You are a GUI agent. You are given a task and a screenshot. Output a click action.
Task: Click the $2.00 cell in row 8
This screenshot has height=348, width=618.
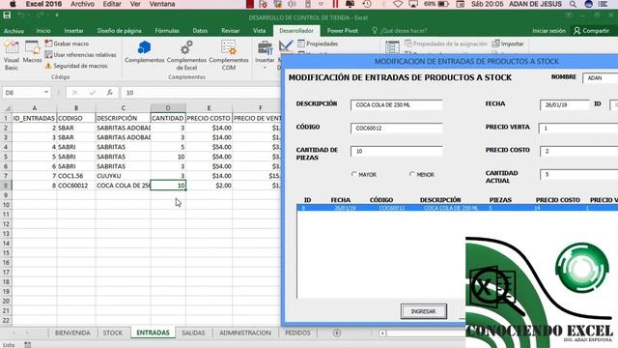pyautogui.click(x=209, y=186)
